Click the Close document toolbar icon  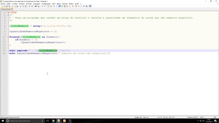pos(12,6)
